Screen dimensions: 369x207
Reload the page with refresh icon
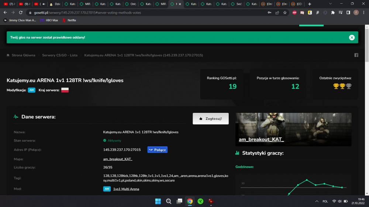tap(21, 13)
